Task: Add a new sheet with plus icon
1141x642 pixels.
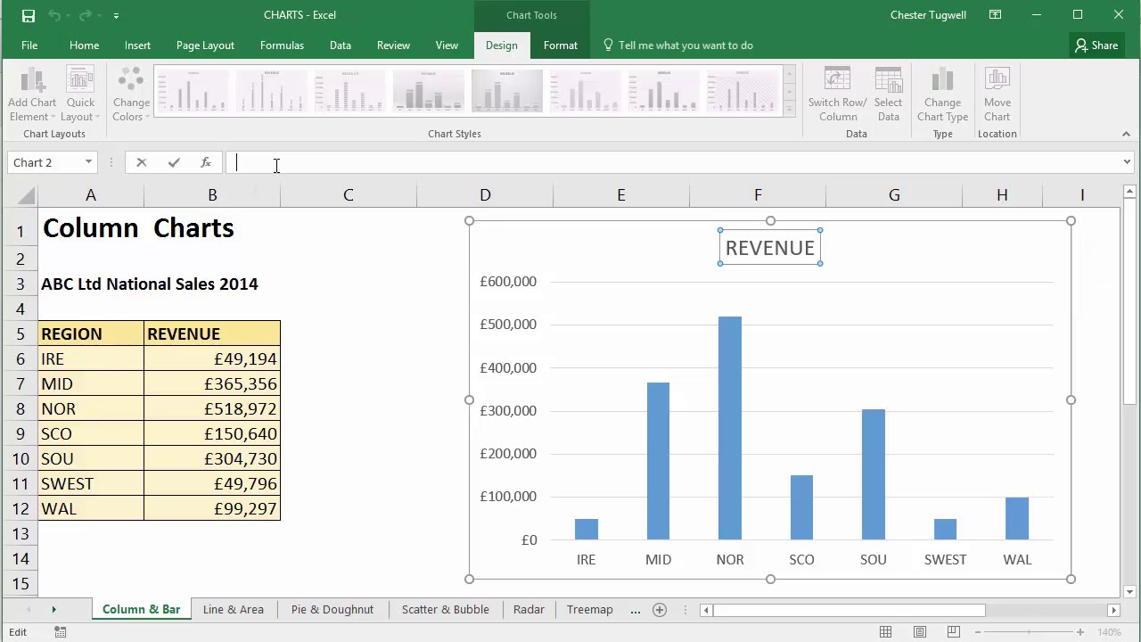Action: click(x=660, y=610)
